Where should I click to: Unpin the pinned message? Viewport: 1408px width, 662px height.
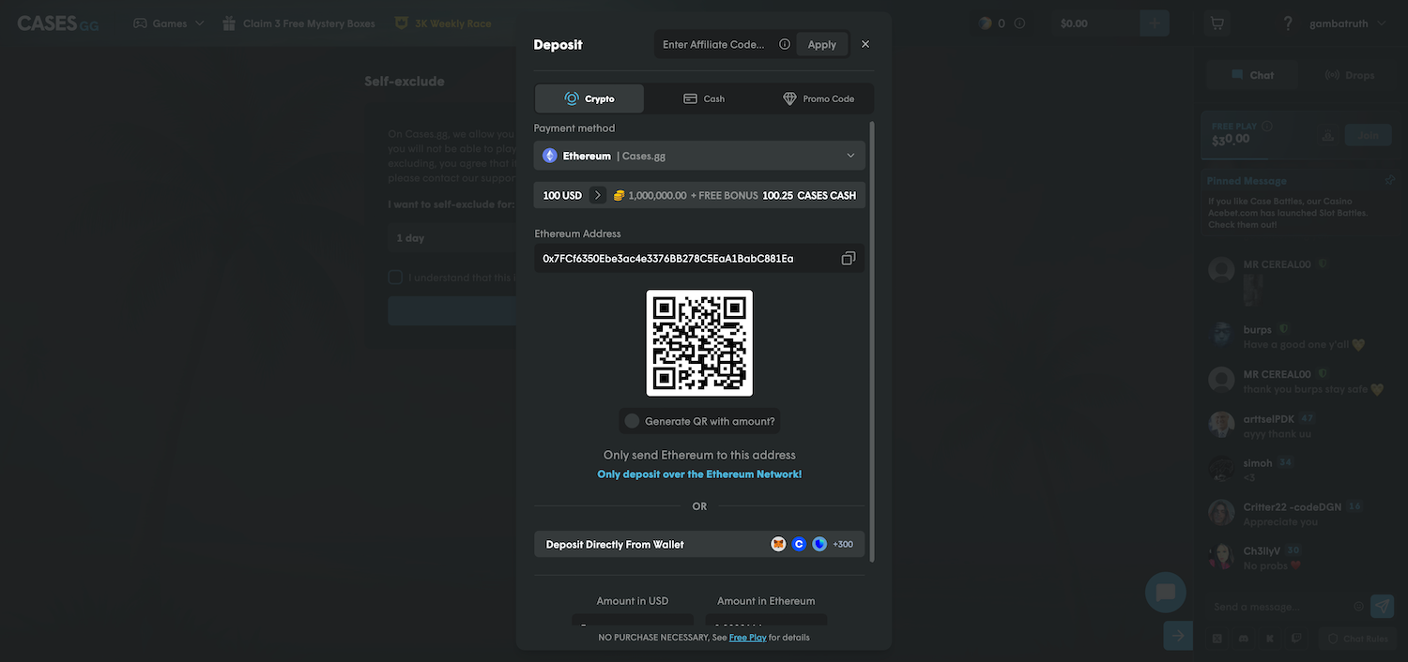1390,180
